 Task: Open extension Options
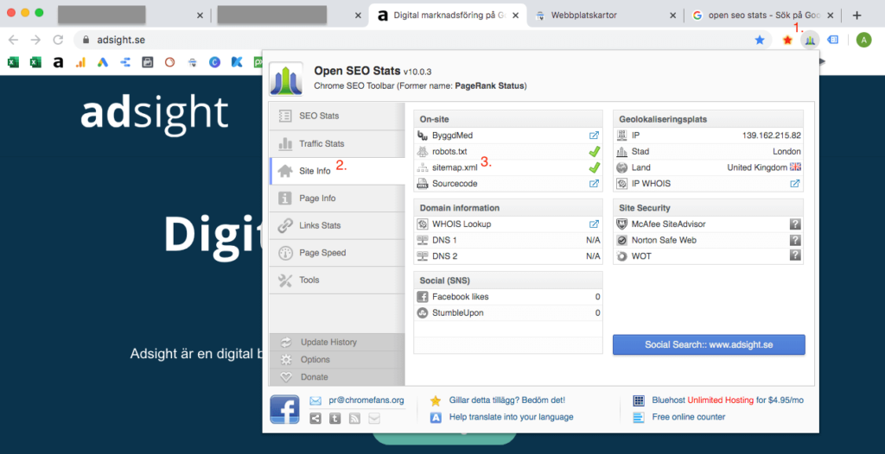pos(337,359)
